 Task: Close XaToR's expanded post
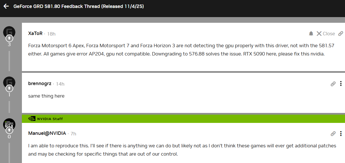tap(326, 34)
